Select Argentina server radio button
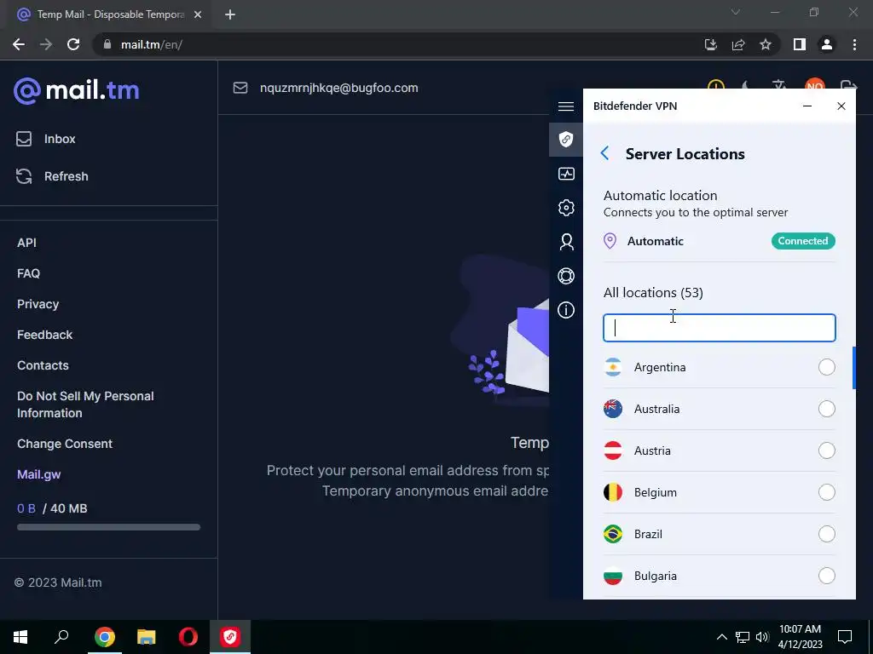Viewport: 873px width, 654px height. point(827,367)
